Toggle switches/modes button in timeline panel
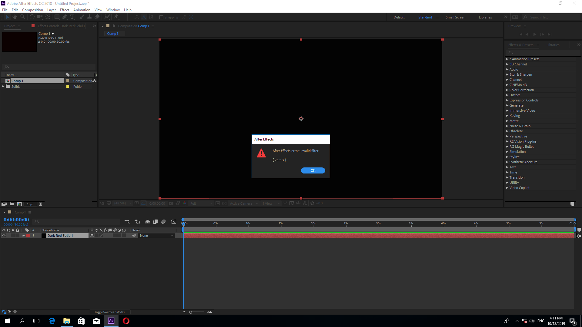The width and height of the screenshot is (582, 327). tap(109, 312)
